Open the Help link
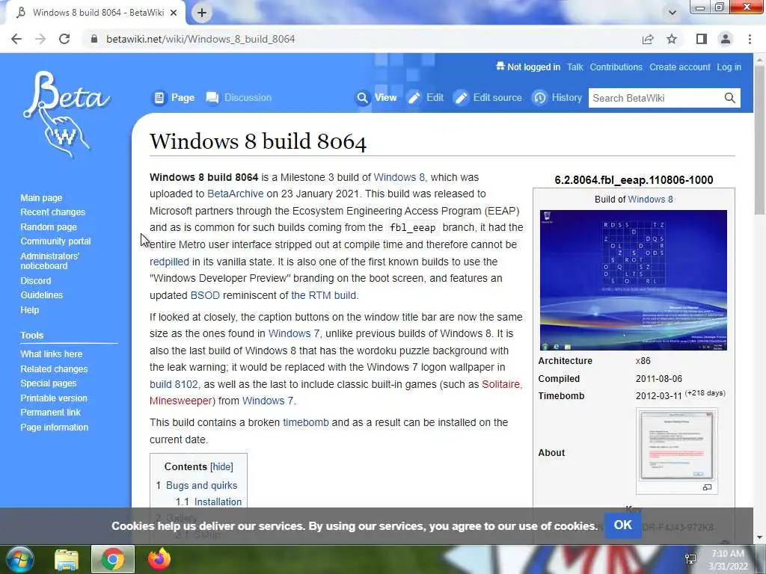 30,309
